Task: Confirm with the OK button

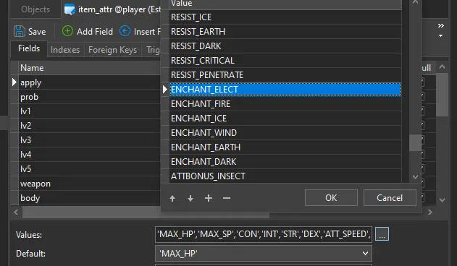Action: pos(331,198)
